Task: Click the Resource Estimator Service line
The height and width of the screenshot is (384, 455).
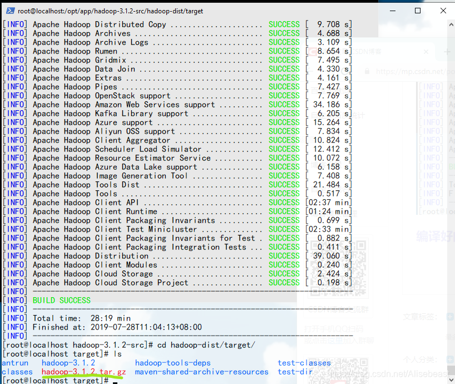Action: pyautogui.click(x=177, y=158)
